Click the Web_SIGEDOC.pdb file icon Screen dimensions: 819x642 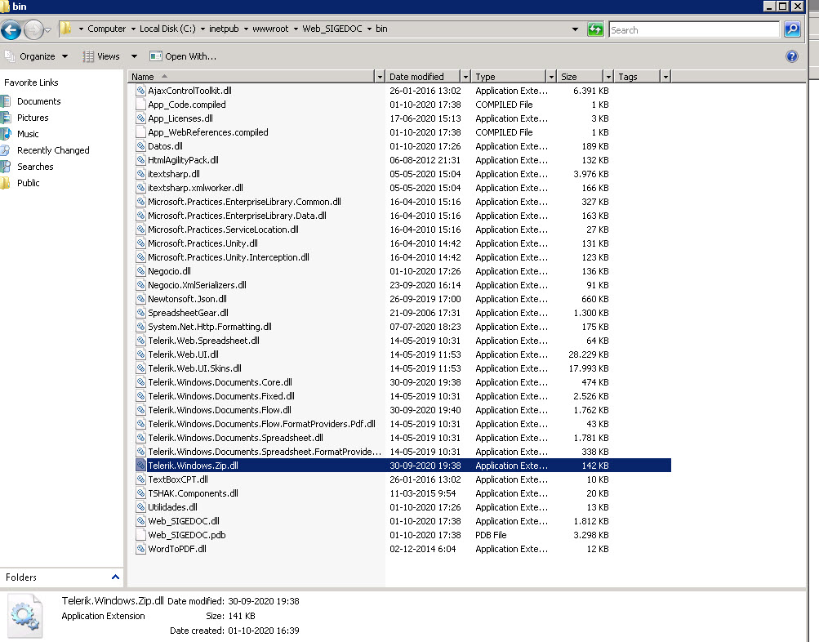pyautogui.click(x=140, y=535)
